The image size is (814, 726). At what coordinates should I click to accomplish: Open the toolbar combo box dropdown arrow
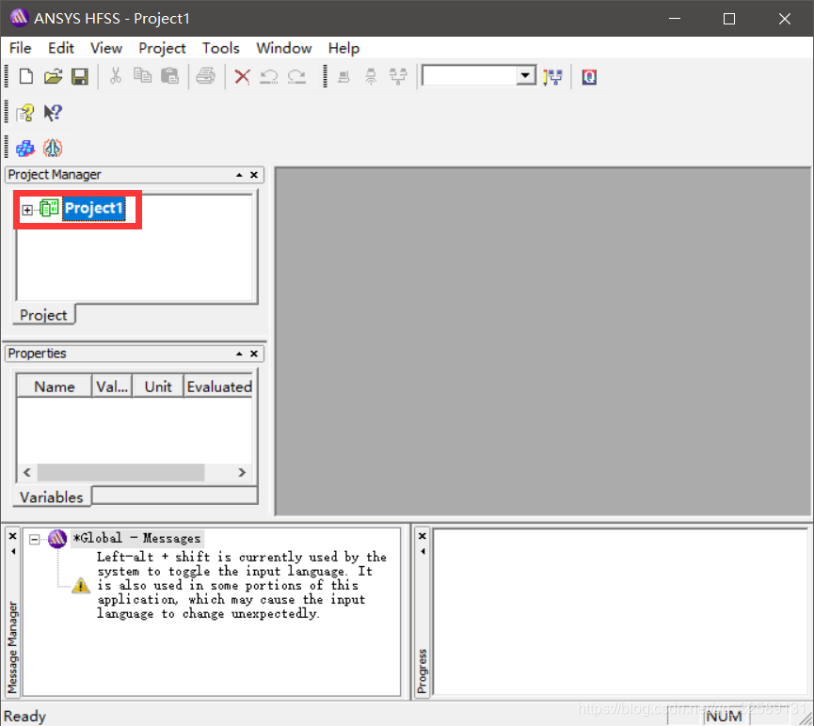point(526,76)
